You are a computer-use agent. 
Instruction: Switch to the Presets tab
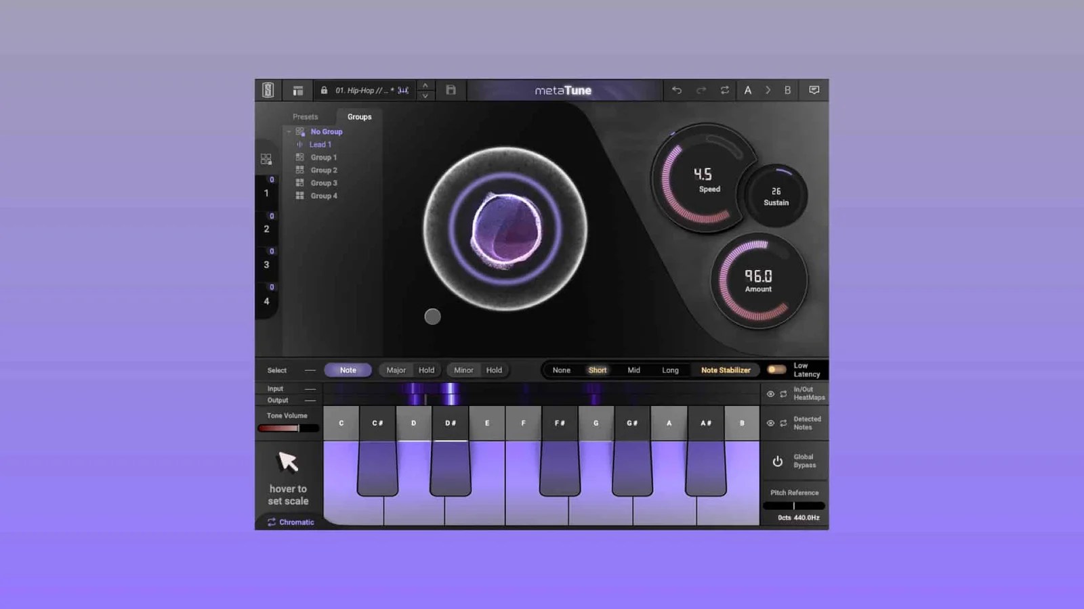pos(305,116)
